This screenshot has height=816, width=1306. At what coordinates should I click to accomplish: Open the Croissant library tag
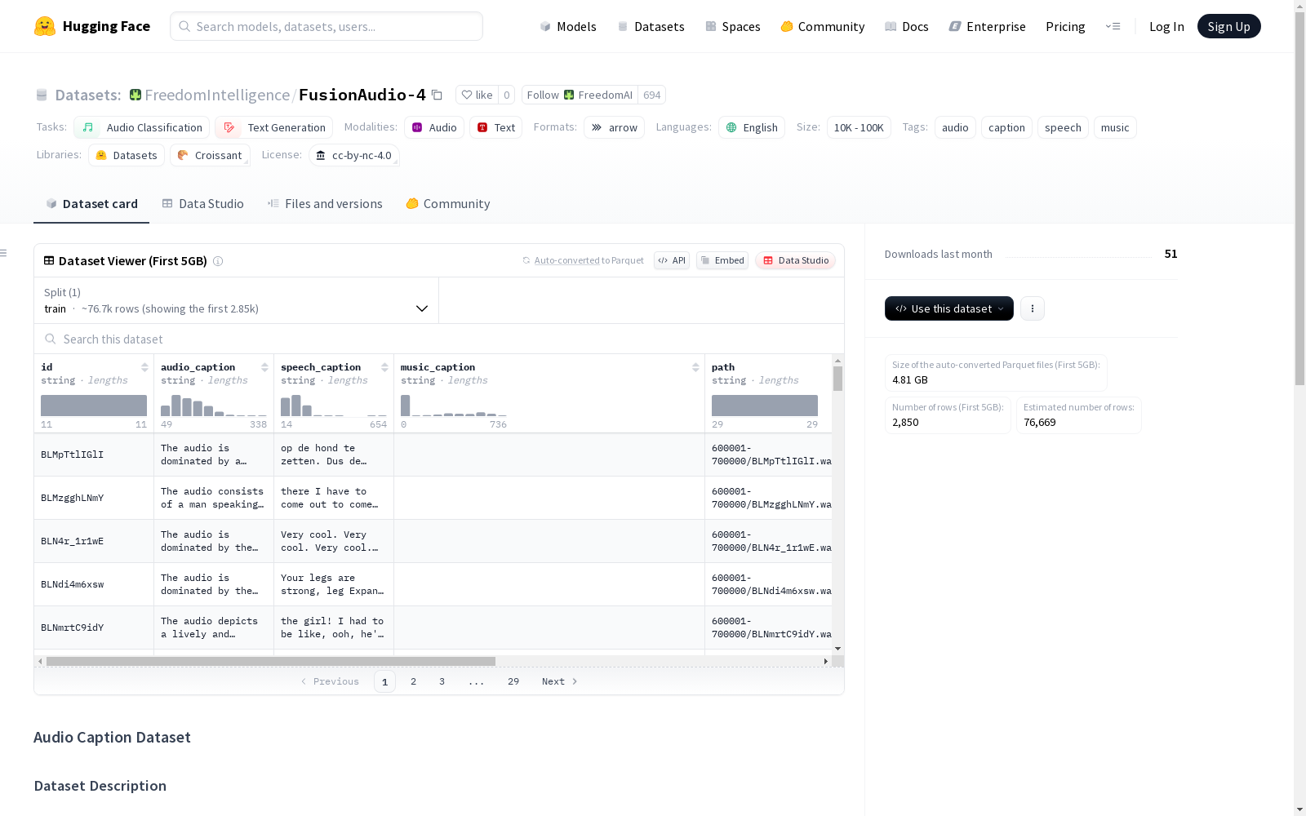pyautogui.click(x=211, y=155)
